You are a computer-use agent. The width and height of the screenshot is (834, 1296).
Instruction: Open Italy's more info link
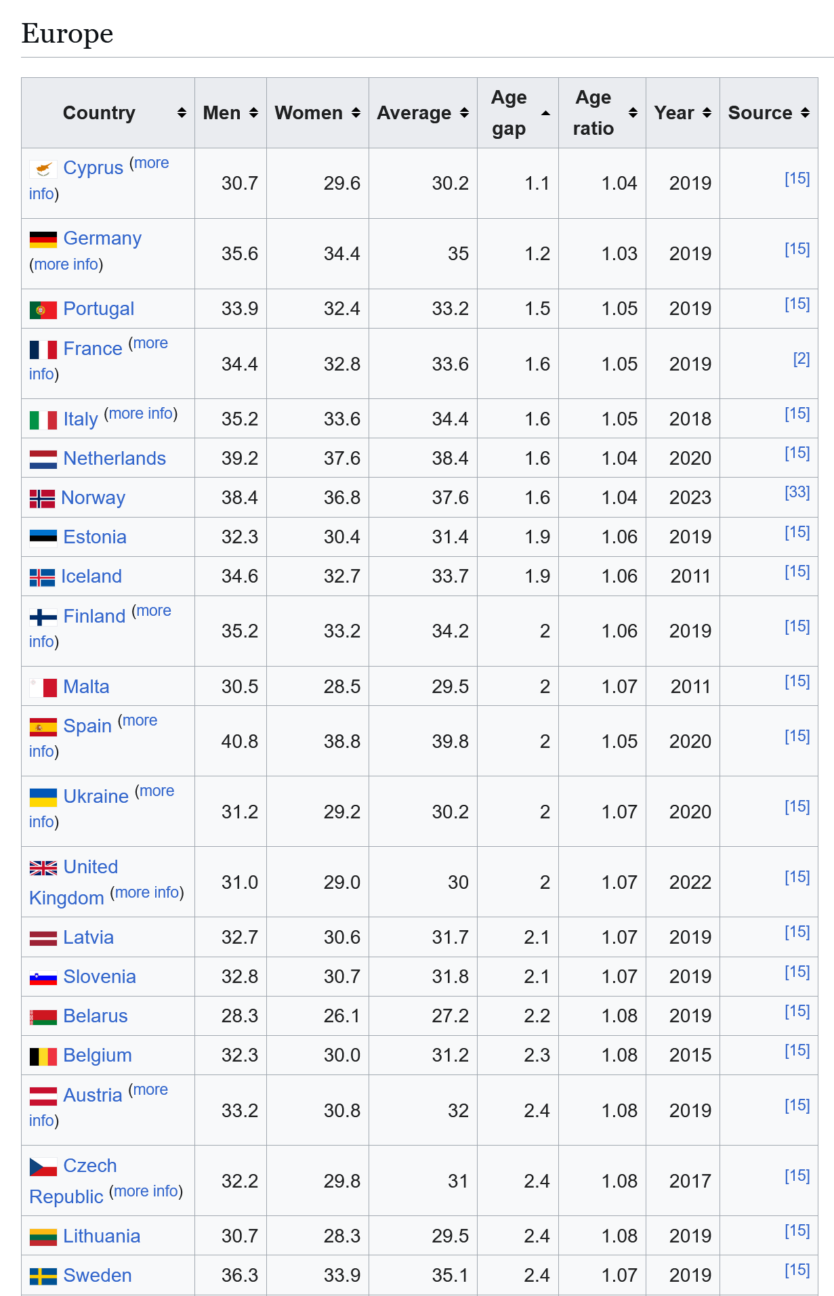pos(141,413)
